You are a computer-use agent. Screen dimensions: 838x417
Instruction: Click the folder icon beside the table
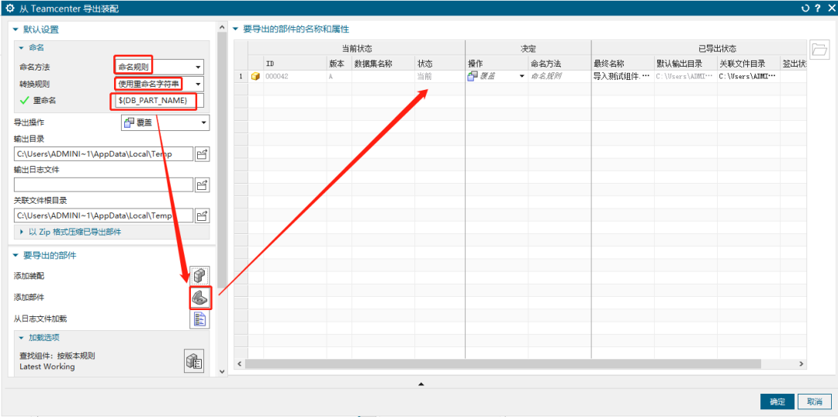coord(819,49)
